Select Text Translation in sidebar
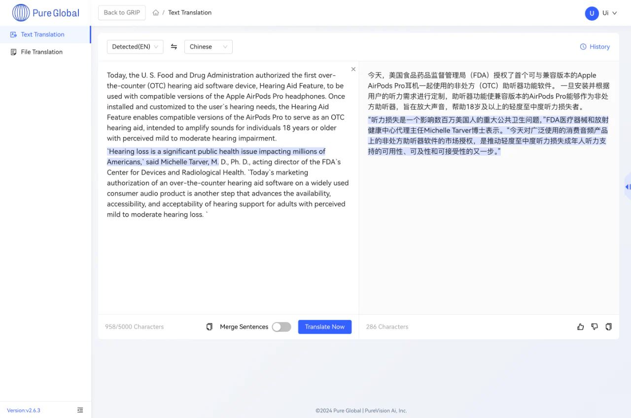This screenshot has width=631, height=418. pos(45,34)
